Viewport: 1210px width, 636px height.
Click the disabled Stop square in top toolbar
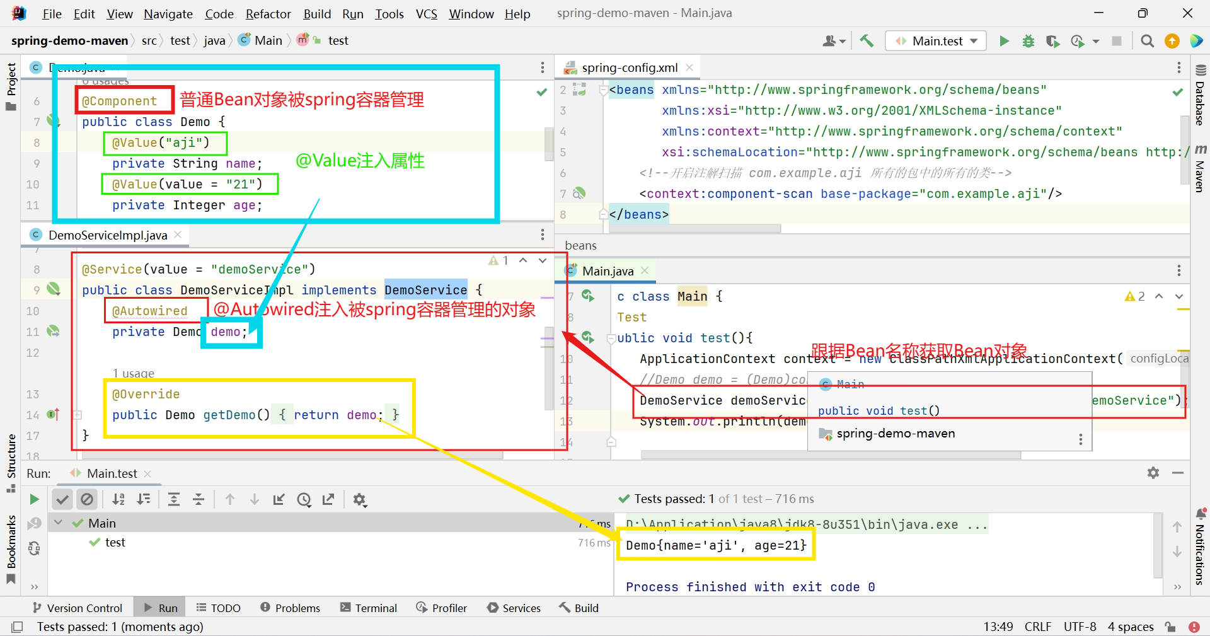1117,41
